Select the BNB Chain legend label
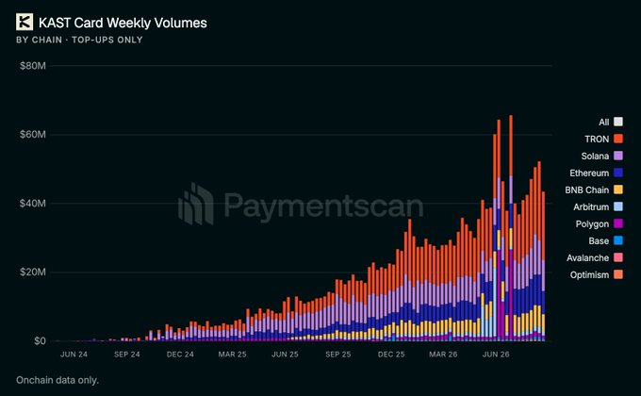641x396 pixels. [x=587, y=190]
